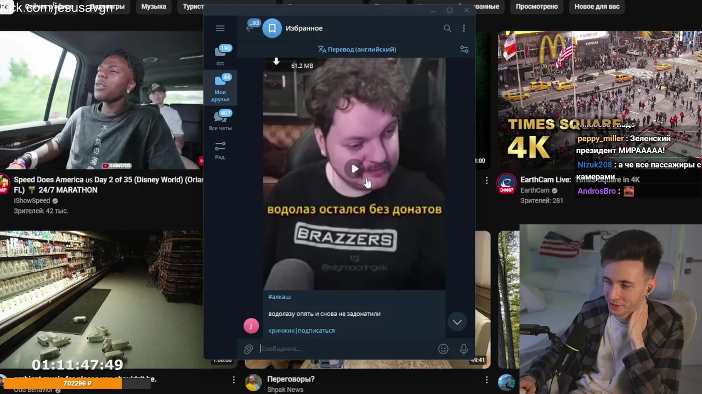
Task: Open the Новое для вас chip
Action: click(x=597, y=7)
